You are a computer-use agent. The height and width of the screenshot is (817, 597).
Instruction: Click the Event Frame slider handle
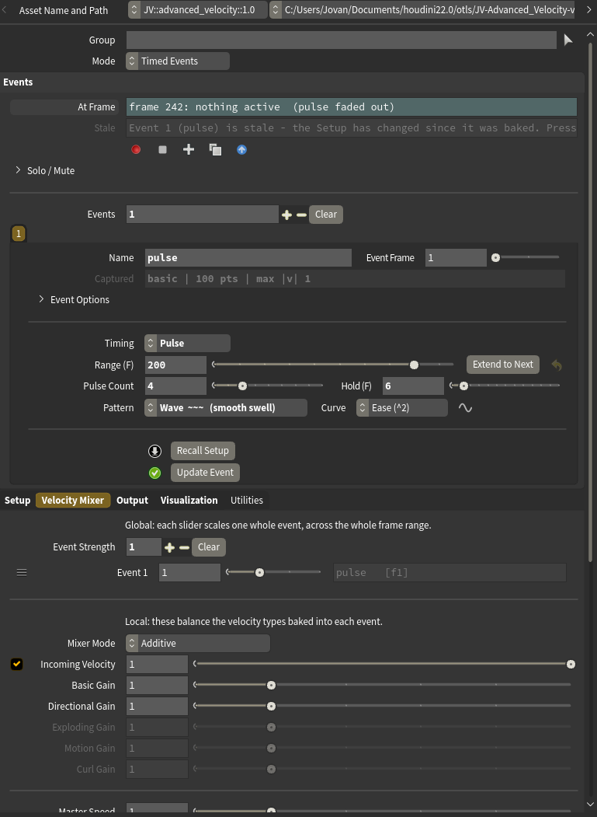[x=495, y=258]
